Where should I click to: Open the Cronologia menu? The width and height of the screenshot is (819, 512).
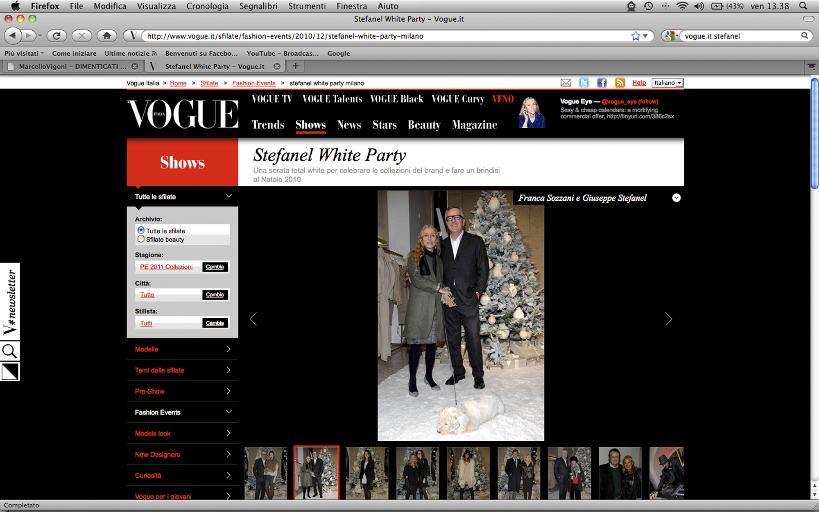tap(208, 6)
